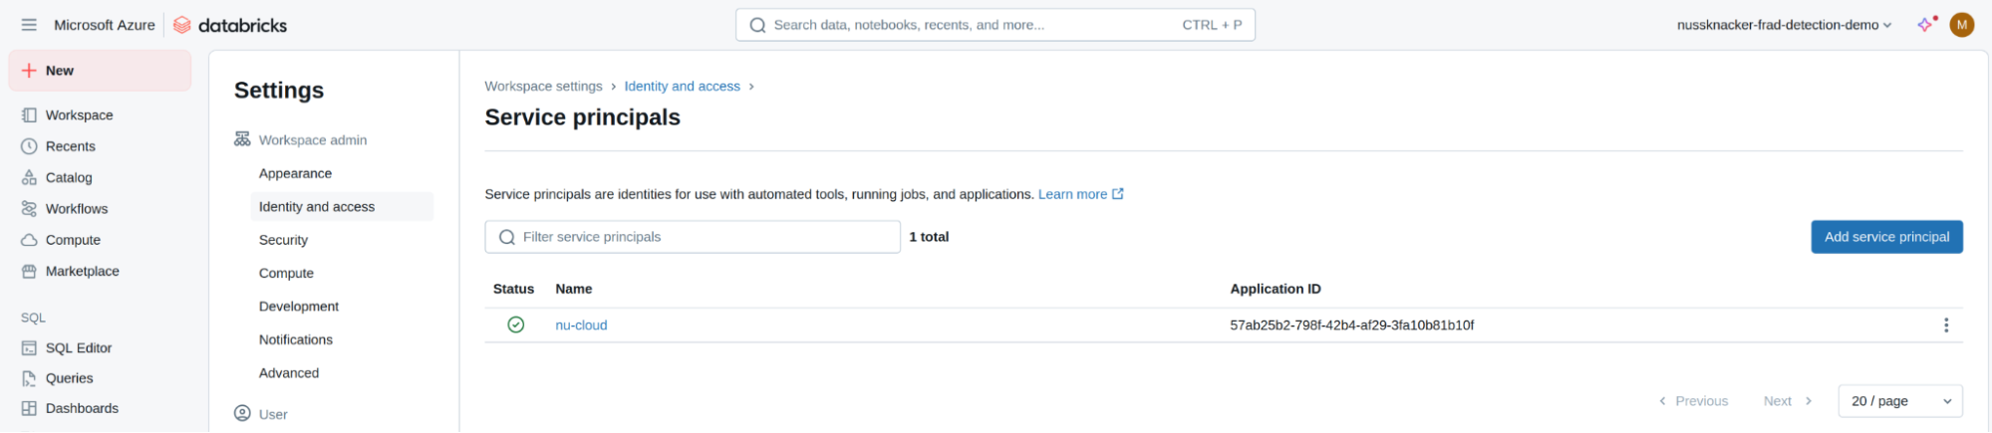
Task: Click the active status checkmark for nu-cloud
Action: [x=516, y=325]
